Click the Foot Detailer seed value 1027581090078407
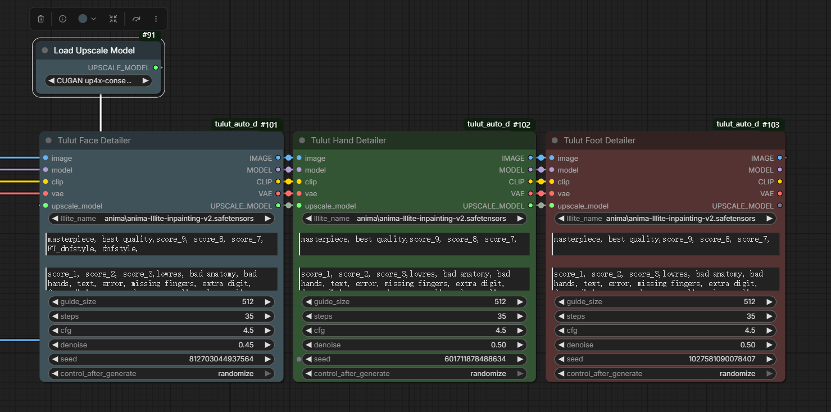The image size is (831, 412). point(722,359)
